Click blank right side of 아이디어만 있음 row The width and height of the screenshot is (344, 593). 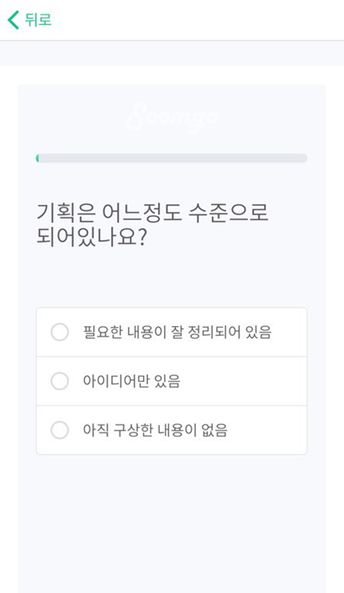[x=244, y=381]
